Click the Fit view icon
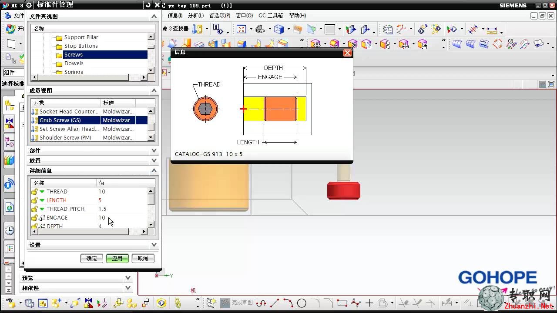This screenshot has width=557, height=313. (242, 29)
